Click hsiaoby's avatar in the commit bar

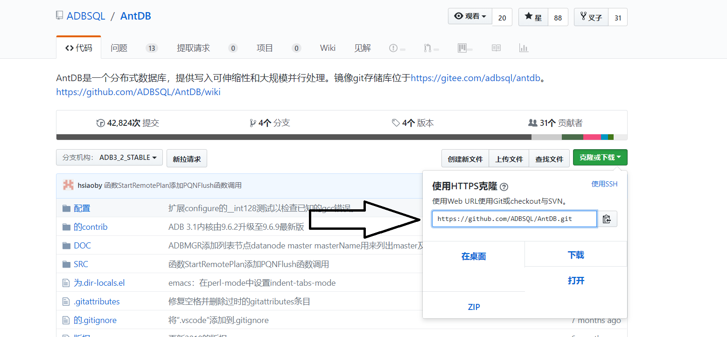click(68, 185)
